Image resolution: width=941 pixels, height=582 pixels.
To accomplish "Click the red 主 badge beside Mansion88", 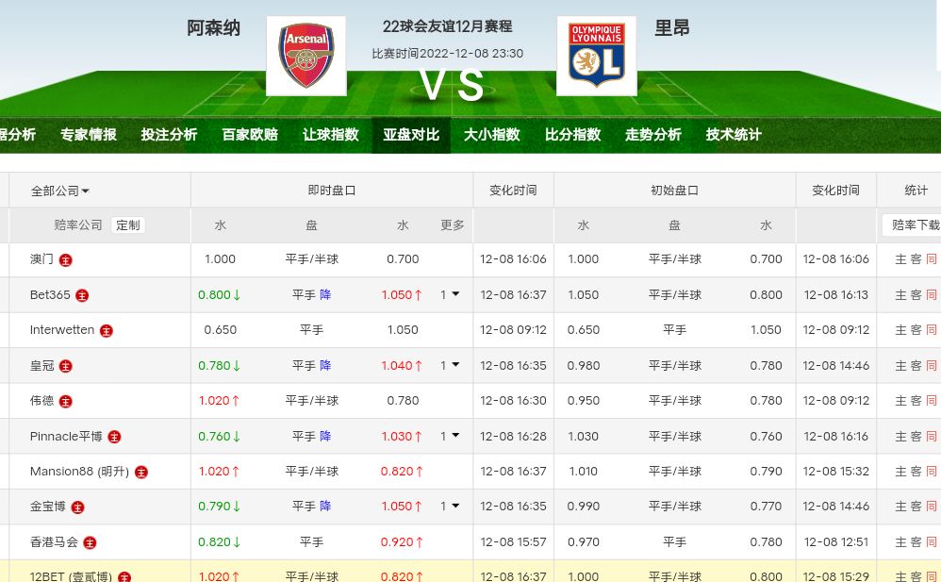I will coord(141,472).
